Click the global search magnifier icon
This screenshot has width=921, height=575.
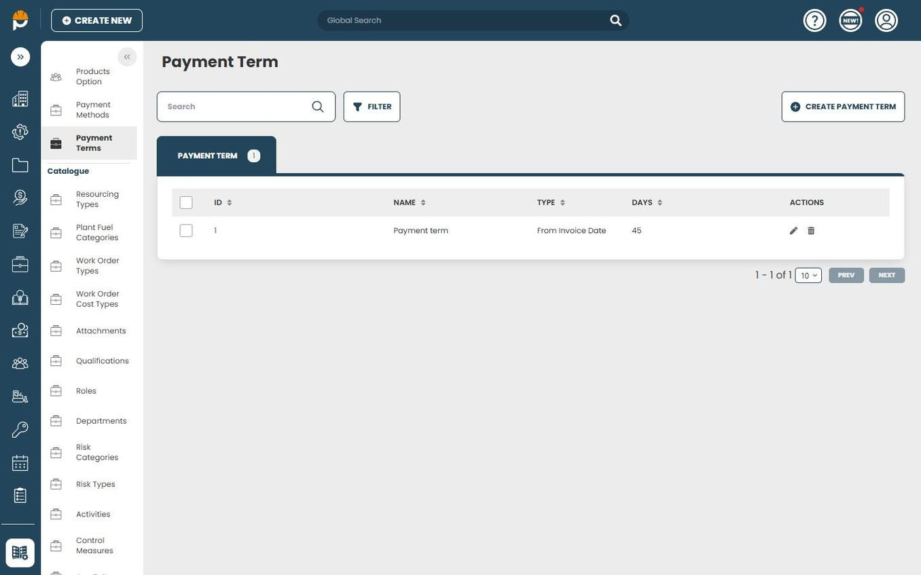point(615,20)
